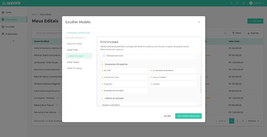
Task: Select the Edital Tecnologia template
Action: 79,68
